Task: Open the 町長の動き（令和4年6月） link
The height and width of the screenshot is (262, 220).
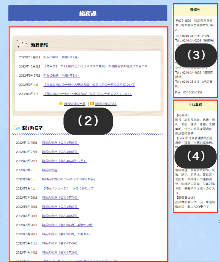Action: [x=60, y=207]
